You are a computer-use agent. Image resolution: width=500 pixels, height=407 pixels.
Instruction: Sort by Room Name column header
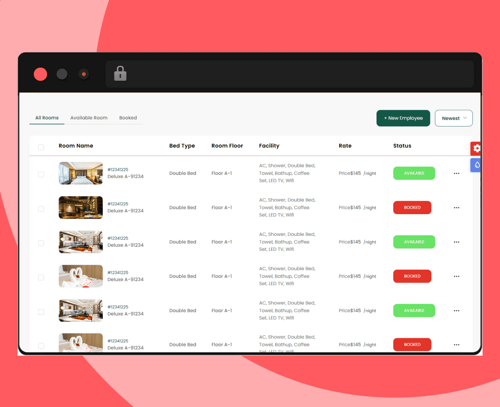coord(76,146)
